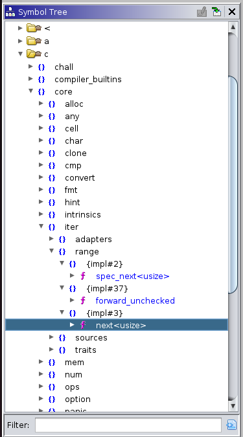
Task: Select the option namespace row
Action: [78, 399]
